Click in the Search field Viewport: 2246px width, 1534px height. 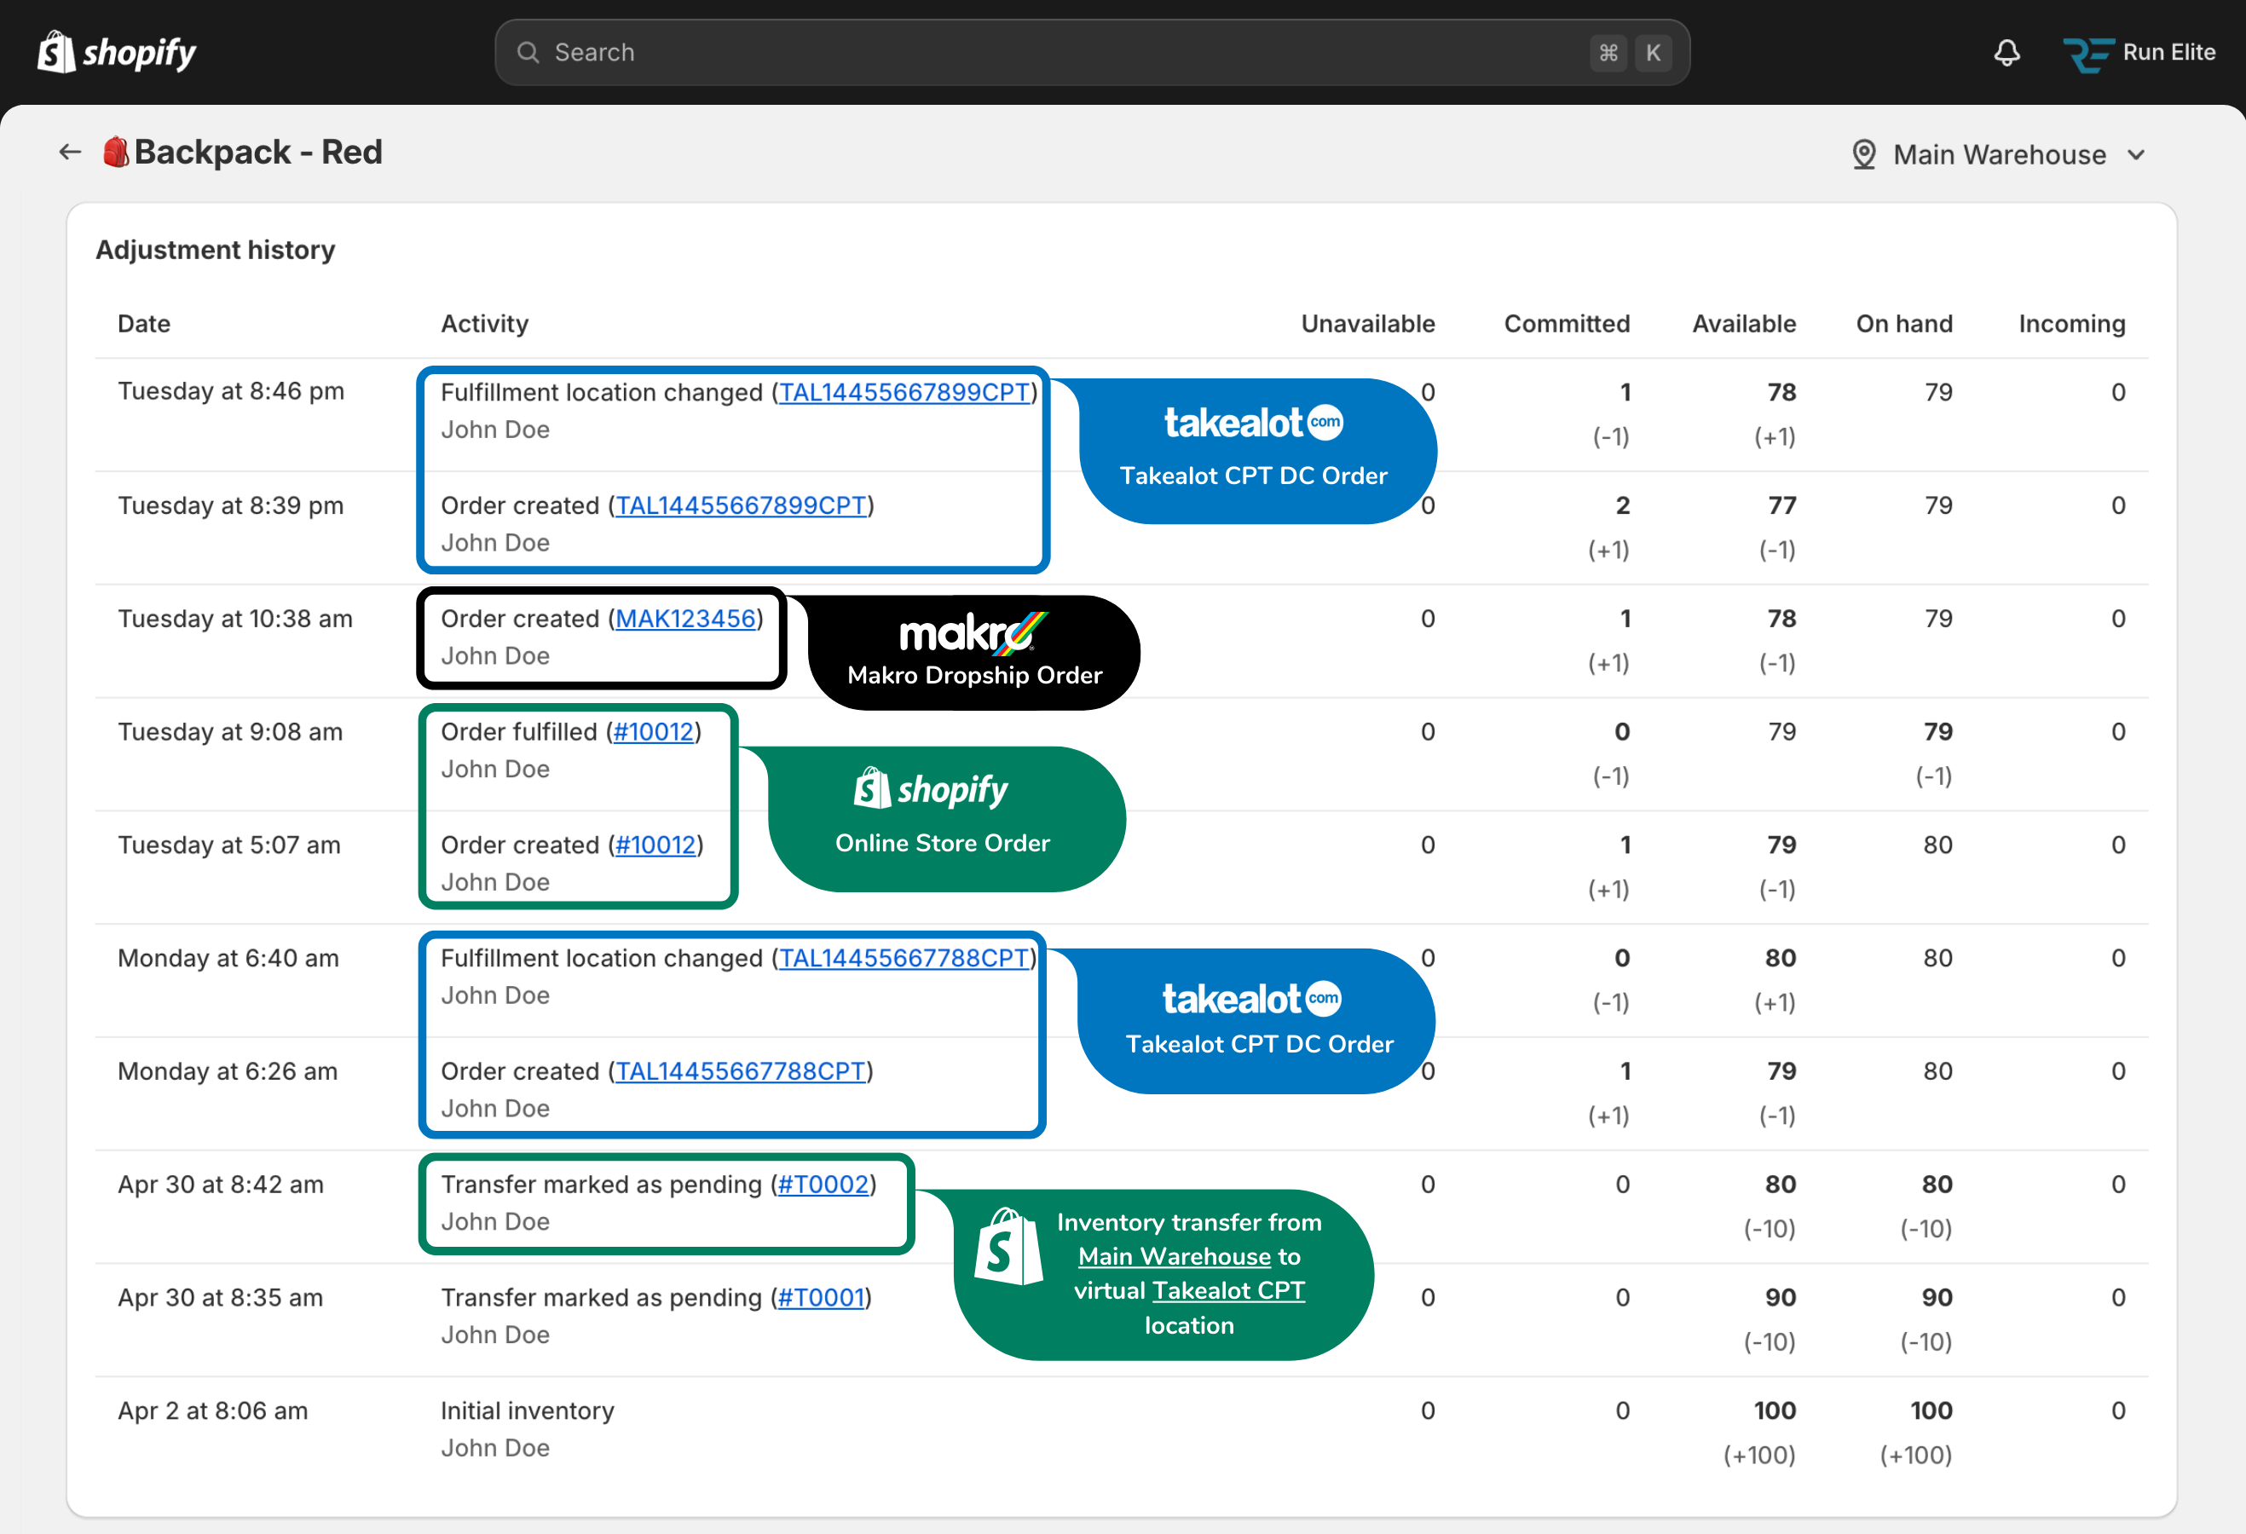(x=1063, y=52)
